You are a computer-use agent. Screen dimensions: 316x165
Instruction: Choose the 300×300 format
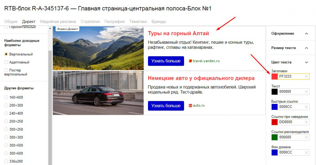[6, 137]
